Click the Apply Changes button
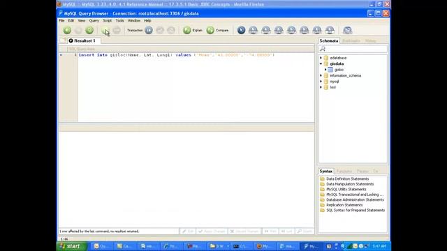This screenshot has height=251, width=447. (x=212, y=231)
